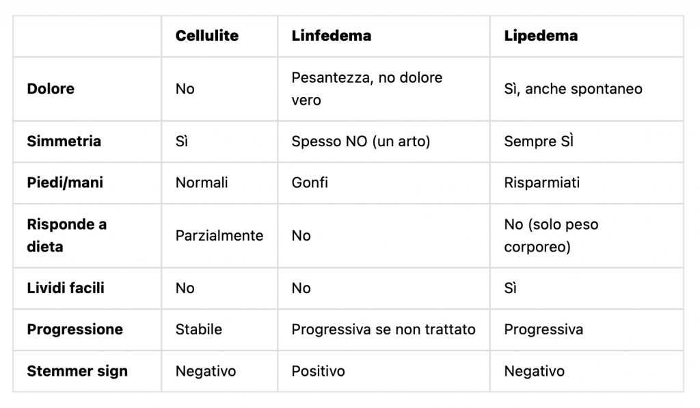Select the 'Spesso NO (un arto)' cell
This screenshot has height=408, width=700.
360,141
